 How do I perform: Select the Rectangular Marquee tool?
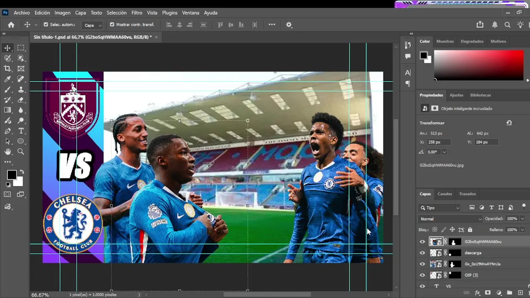tap(21, 48)
